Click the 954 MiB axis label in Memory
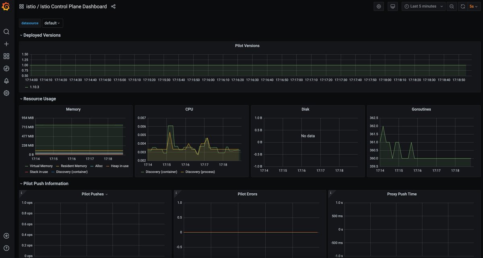The image size is (483, 258). pyautogui.click(x=28, y=118)
